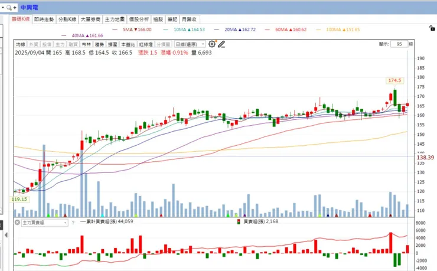Open chart settings gear icon
Image resolution: width=437 pixels, height=271 pixels.
(x=212, y=44)
